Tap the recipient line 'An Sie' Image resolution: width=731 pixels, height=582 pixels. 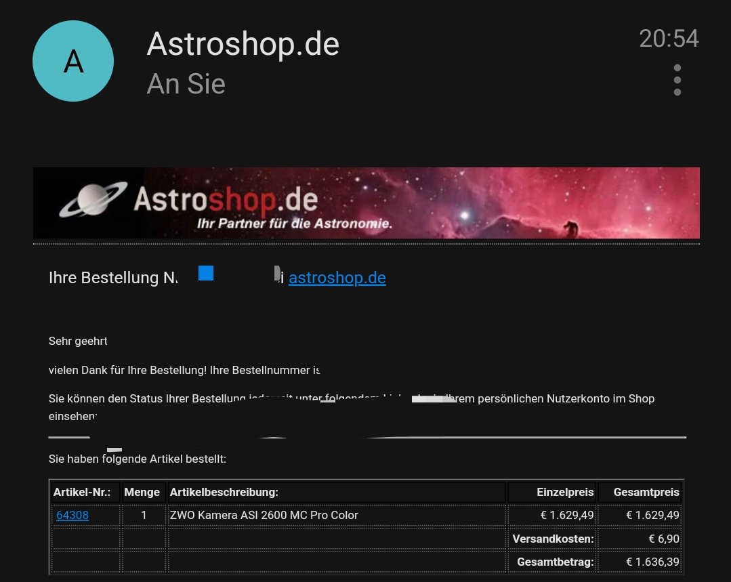click(186, 84)
